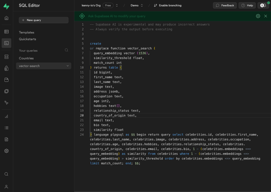Select the SQL Editor sidebar icon
The image size is (271, 192).
[6, 43]
